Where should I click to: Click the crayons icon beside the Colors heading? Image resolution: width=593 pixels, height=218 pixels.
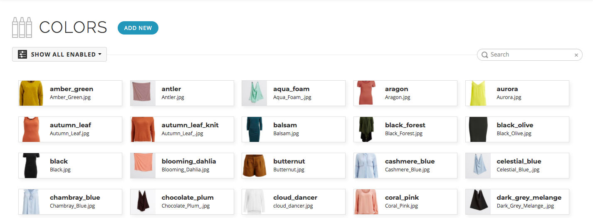[x=22, y=27]
